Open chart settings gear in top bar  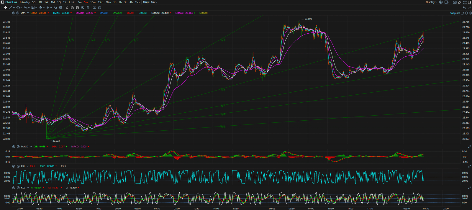tap(441, 2)
